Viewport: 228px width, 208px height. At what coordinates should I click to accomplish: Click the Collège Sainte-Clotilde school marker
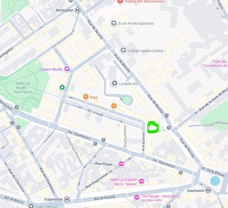click(123, 51)
